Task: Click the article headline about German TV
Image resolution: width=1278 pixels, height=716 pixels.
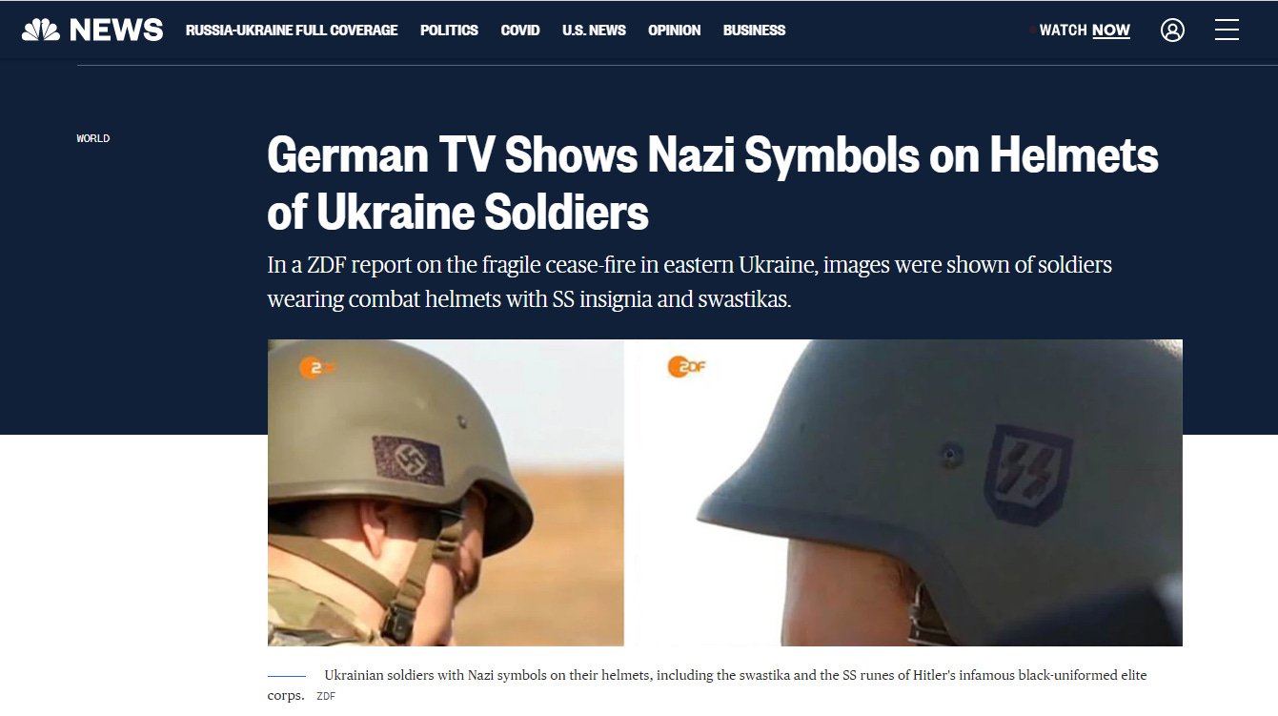Action: [713, 183]
